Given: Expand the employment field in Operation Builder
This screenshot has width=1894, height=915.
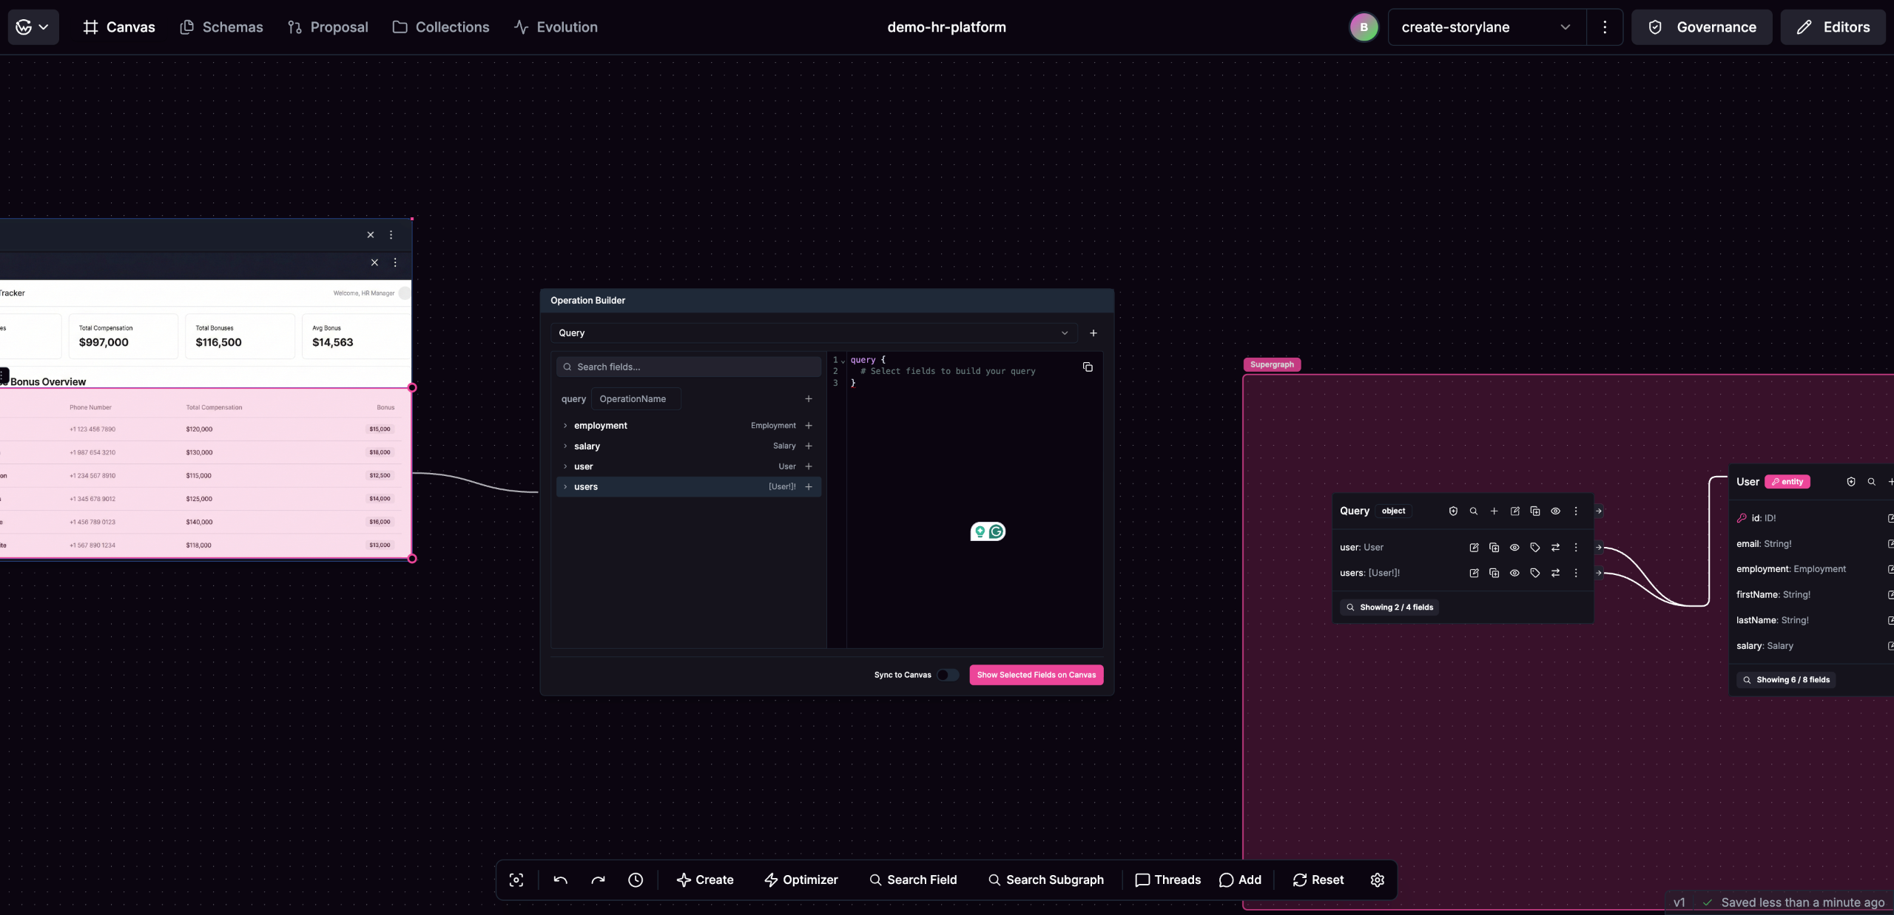Looking at the screenshot, I should pyautogui.click(x=565, y=426).
